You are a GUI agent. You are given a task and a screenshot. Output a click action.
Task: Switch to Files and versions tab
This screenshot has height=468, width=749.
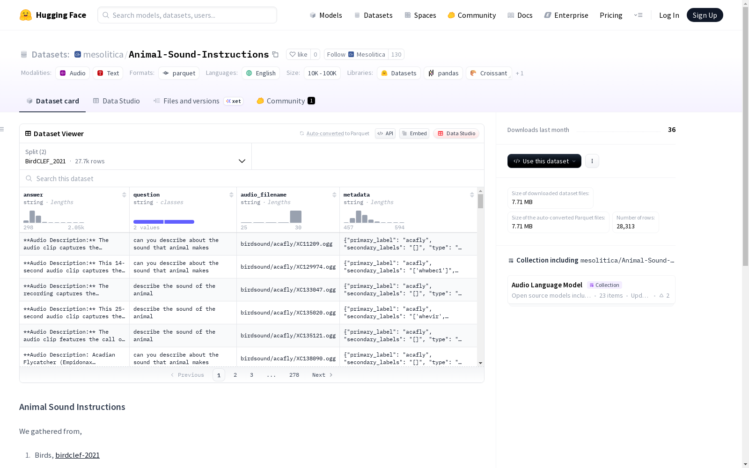198,101
